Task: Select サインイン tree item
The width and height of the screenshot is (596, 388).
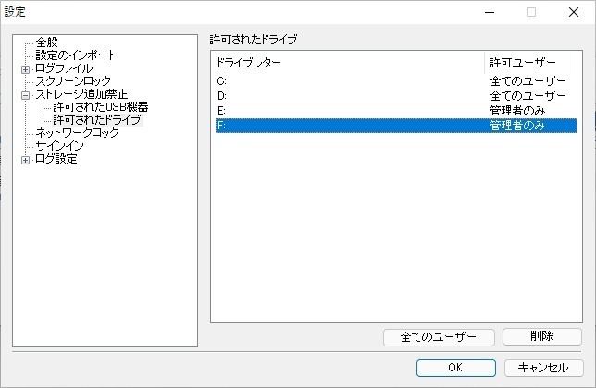Action: click(59, 146)
